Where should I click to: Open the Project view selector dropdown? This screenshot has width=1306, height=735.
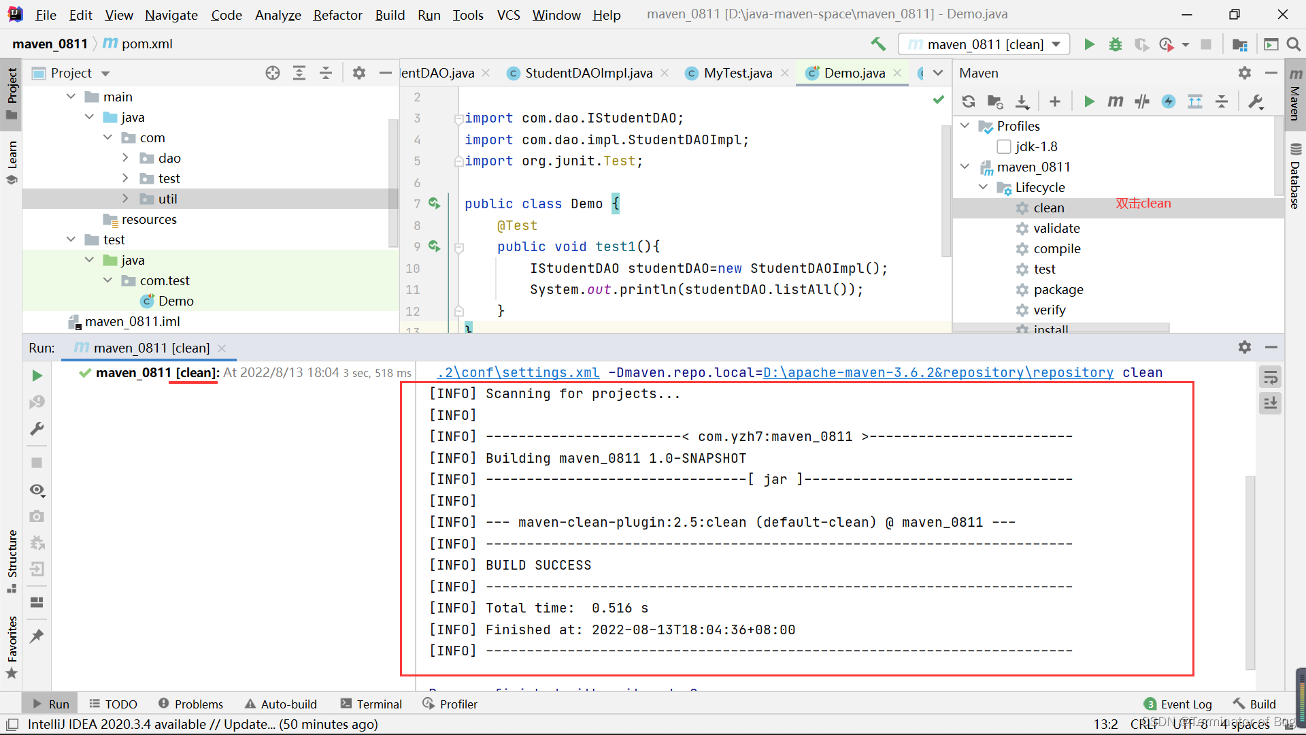coord(105,73)
